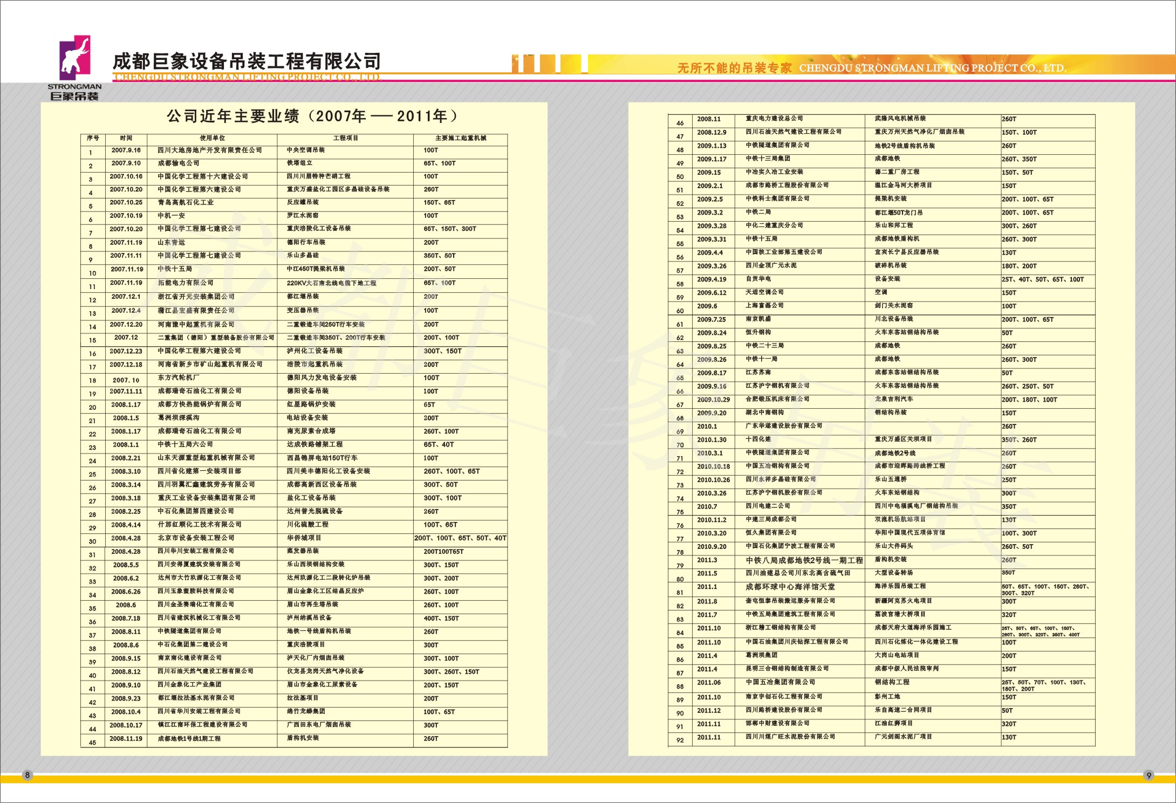Click the 2011.11 date in row 92
The image size is (1176, 803).
point(708,737)
